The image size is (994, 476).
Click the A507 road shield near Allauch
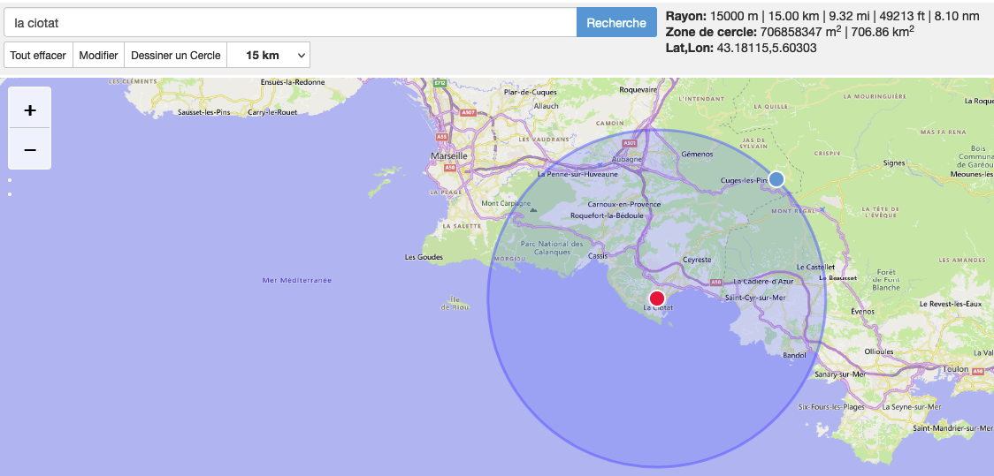click(x=468, y=113)
